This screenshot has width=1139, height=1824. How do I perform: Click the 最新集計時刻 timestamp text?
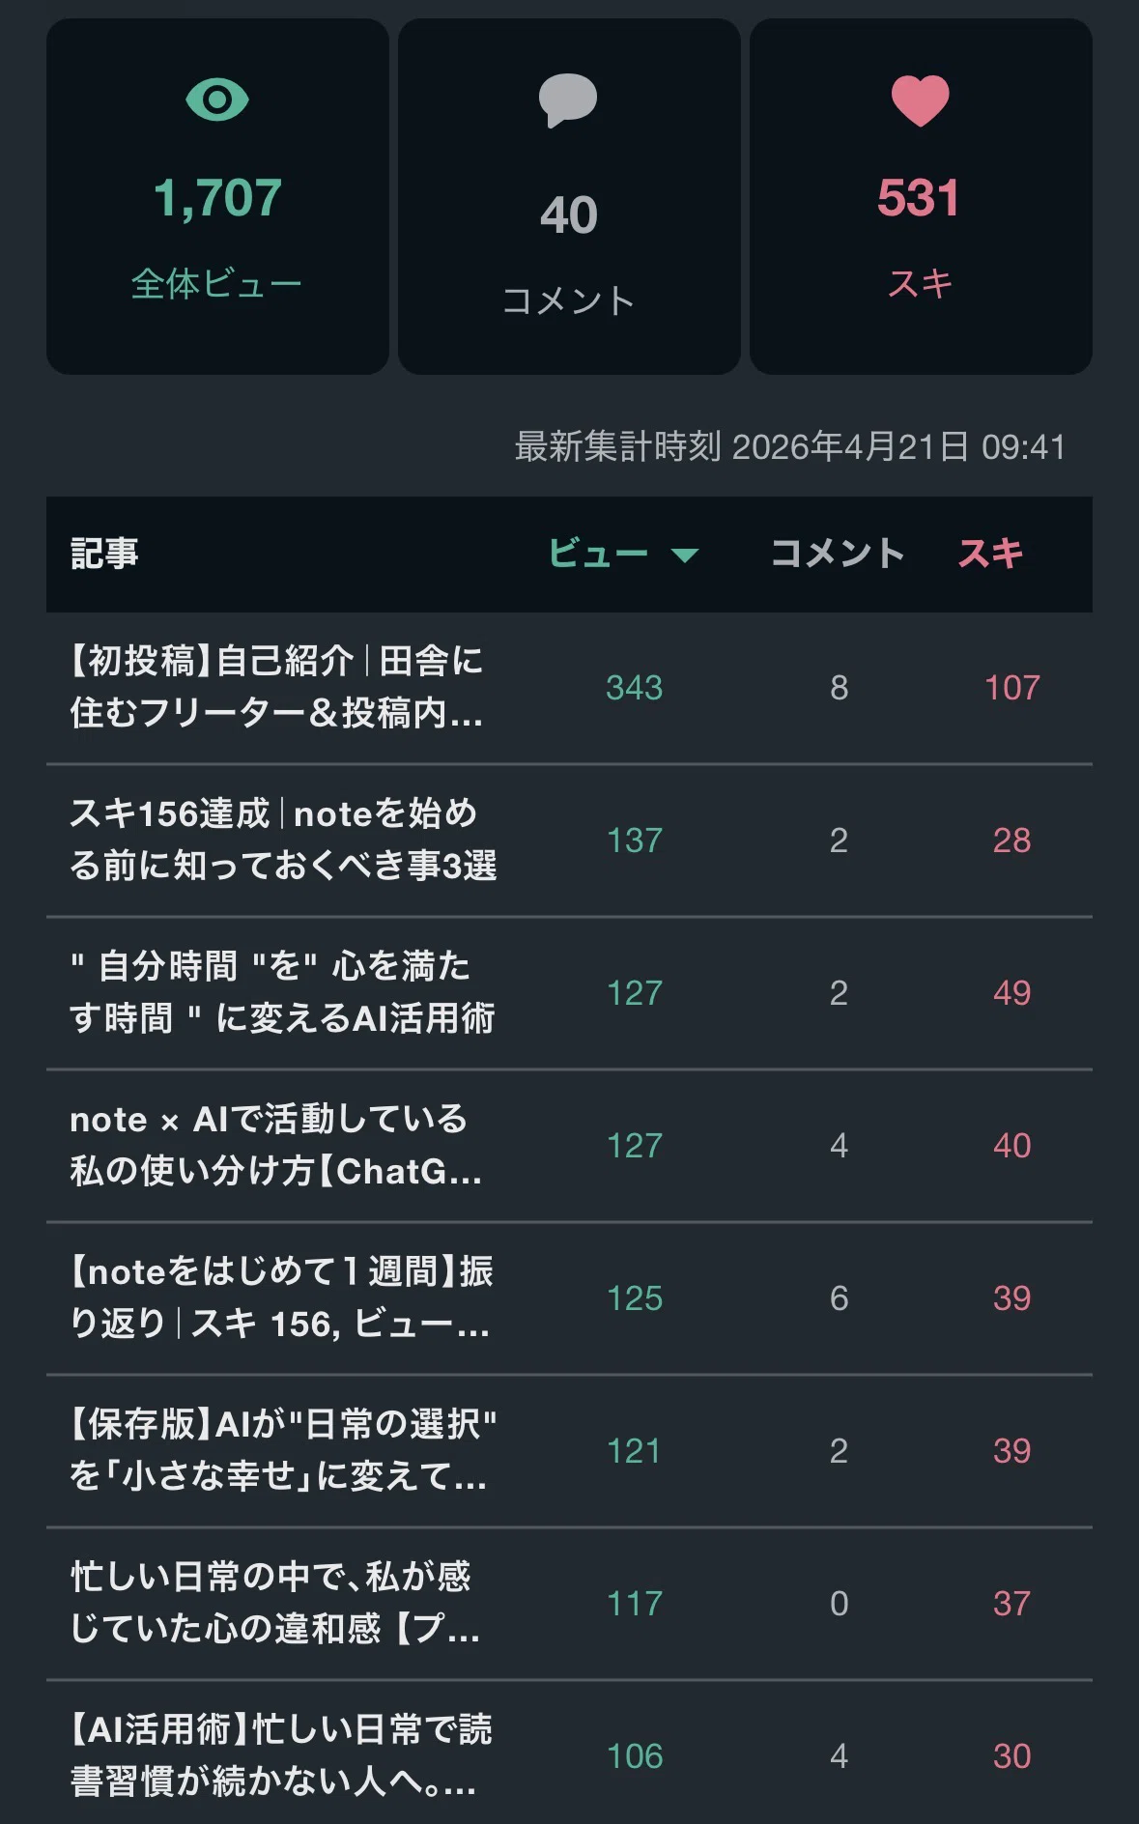click(x=790, y=446)
